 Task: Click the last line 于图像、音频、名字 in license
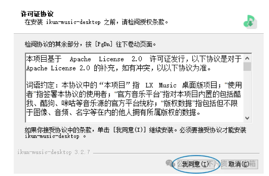point(113,112)
